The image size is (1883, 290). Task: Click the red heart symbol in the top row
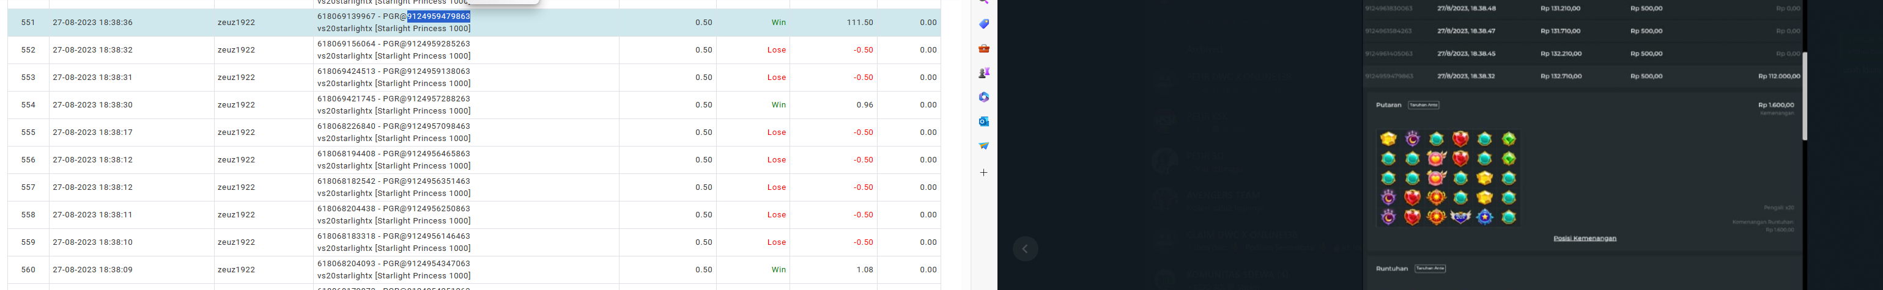[x=1460, y=139]
